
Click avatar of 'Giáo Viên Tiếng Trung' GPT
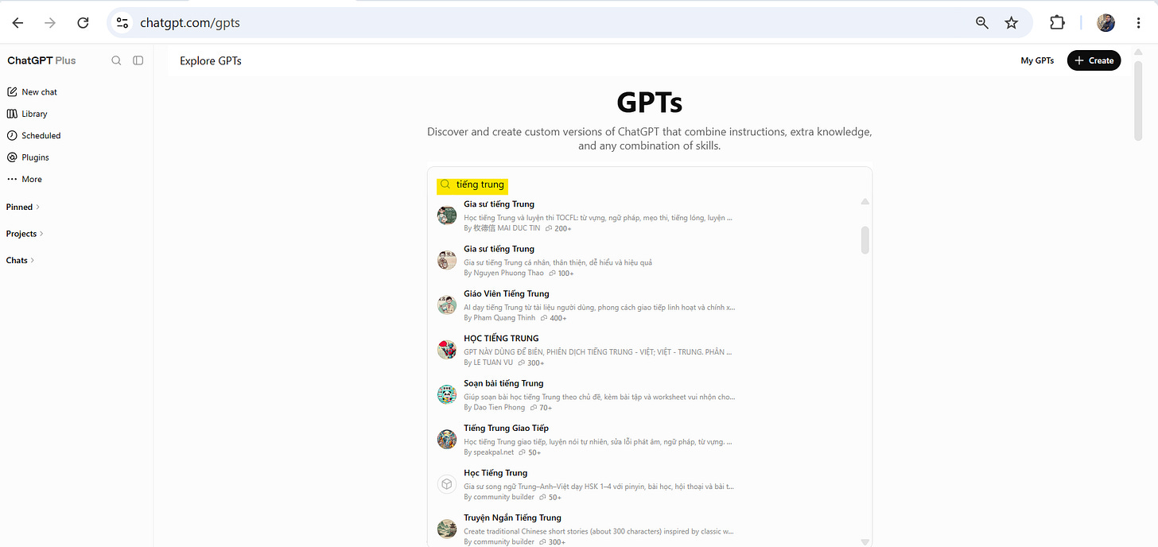(447, 305)
